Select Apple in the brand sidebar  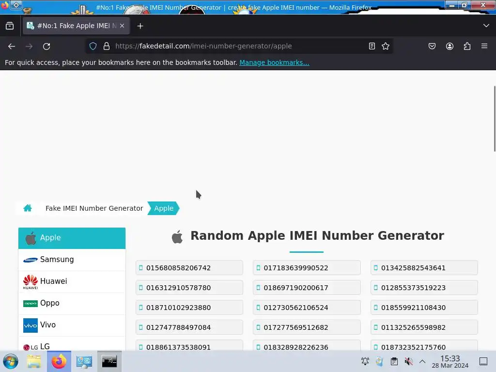click(x=72, y=238)
